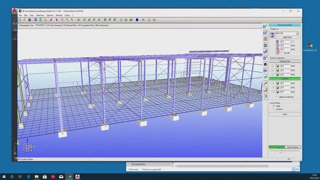Click the Insert button
320x180 pixels.
(x=284, y=114)
